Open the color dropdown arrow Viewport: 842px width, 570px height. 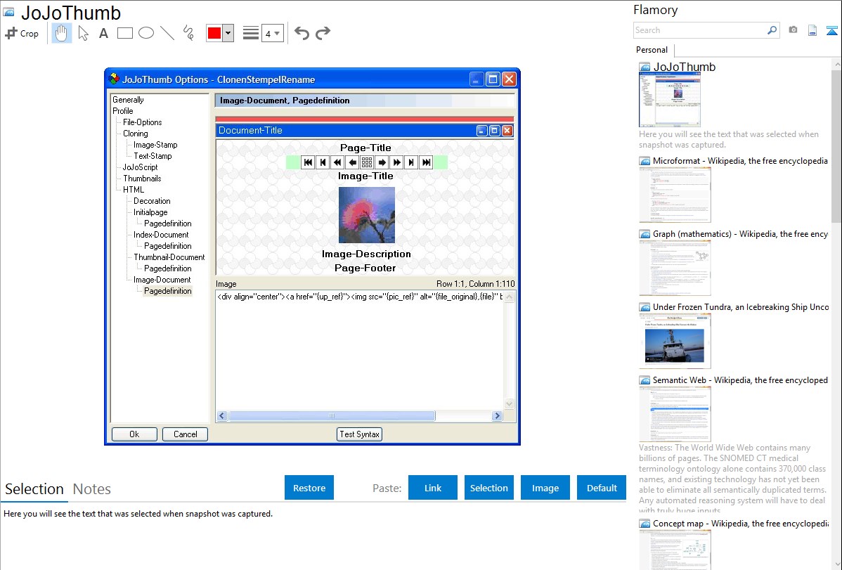(228, 33)
